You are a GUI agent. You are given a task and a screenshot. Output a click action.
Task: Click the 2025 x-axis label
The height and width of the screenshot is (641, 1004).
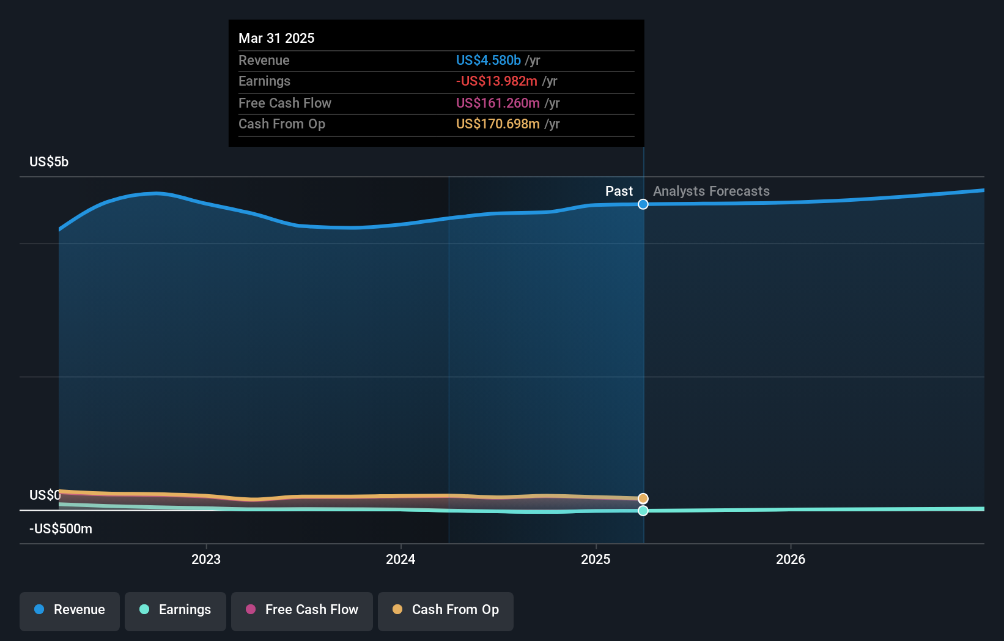[596, 559]
